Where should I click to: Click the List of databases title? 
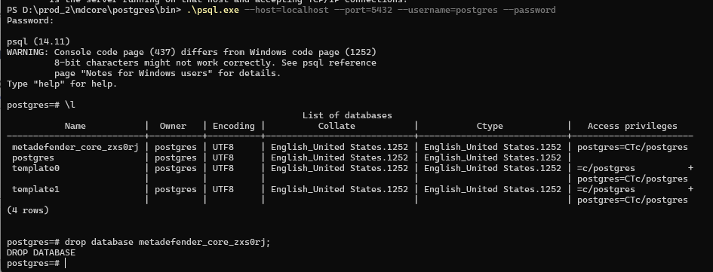(x=347, y=115)
